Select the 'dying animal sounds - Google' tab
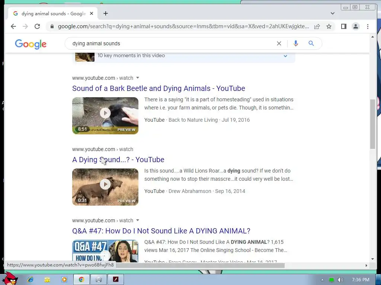 [x=53, y=14]
